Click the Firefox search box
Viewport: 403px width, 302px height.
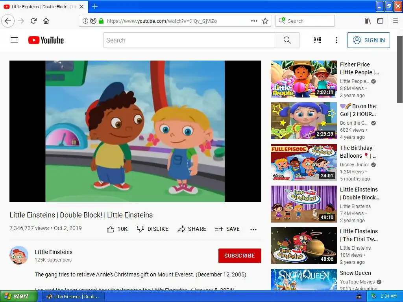click(305, 21)
